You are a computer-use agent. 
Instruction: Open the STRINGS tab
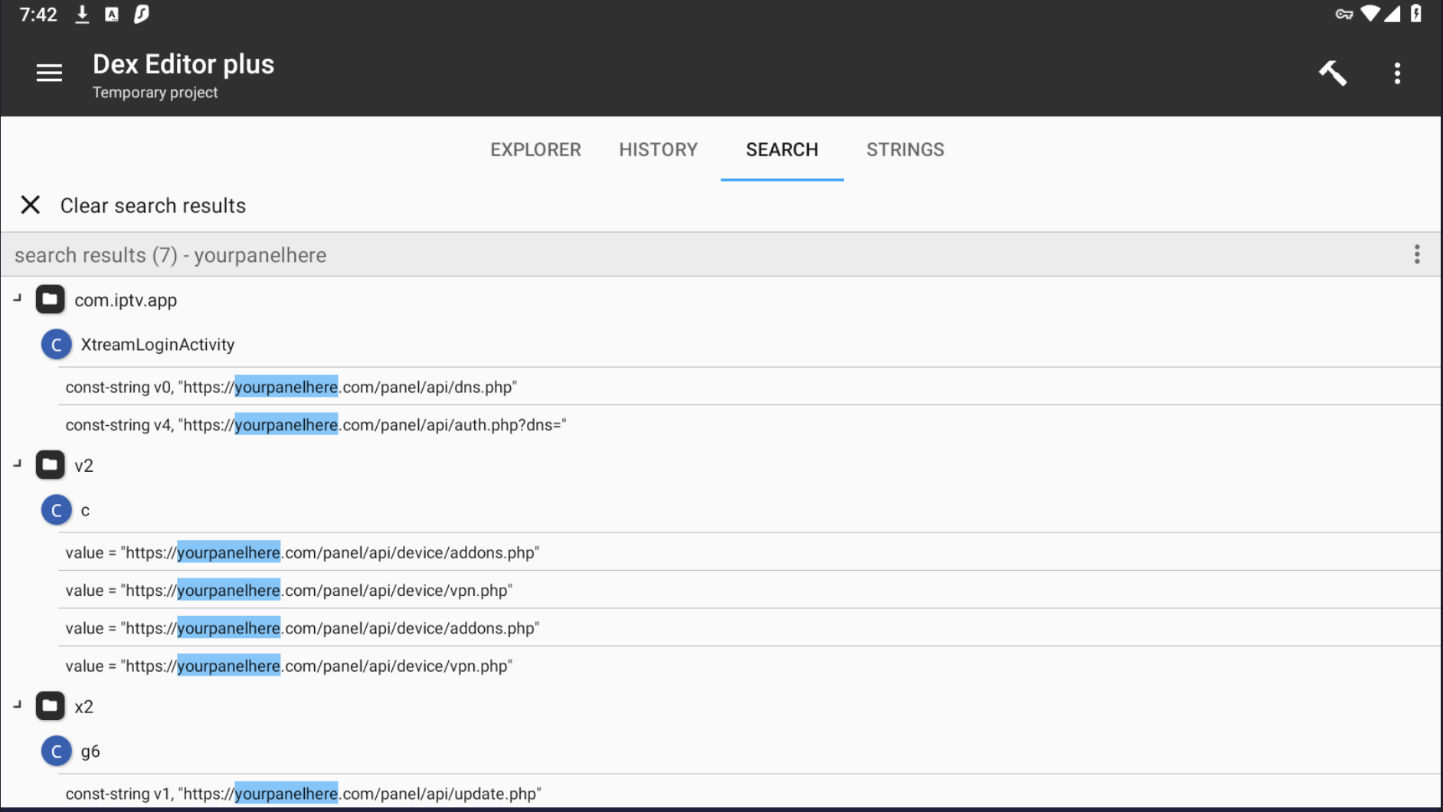click(x=905, y=149)
